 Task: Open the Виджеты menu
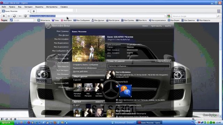coord(39,7)
